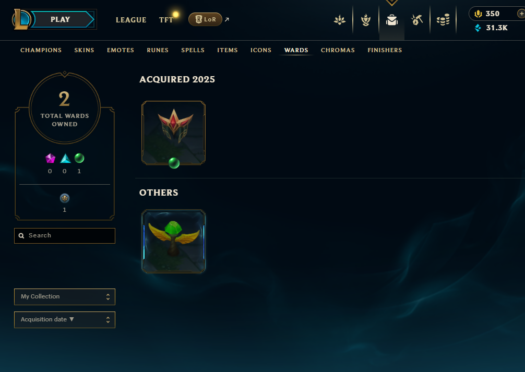Open the Emotes tab
The width and height of the screenshot is (525, 372).
click(x=121, y=50)
